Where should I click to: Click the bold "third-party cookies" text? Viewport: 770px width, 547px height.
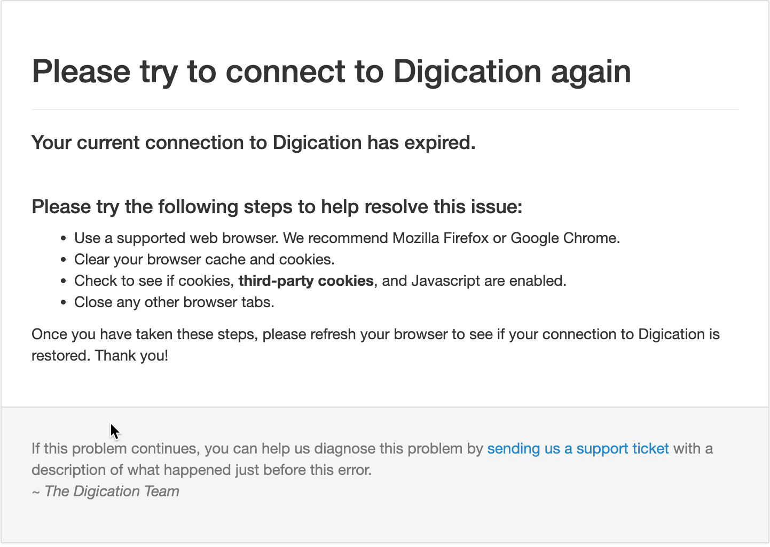point(306,281)
